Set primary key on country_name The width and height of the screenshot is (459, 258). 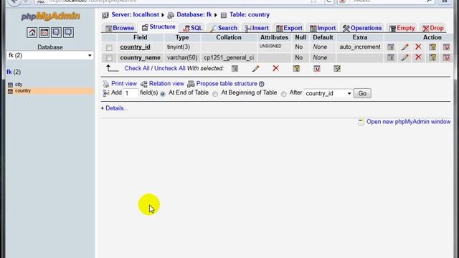point(432,57)
